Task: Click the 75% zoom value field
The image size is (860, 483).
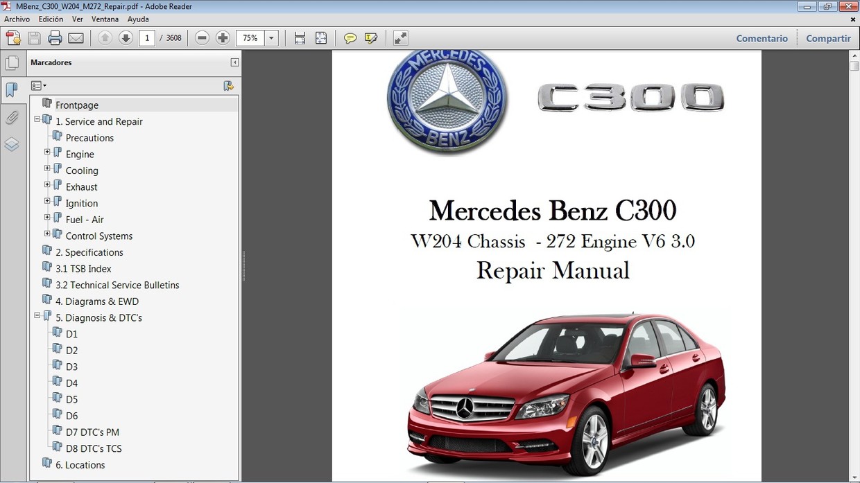Action: [x=250, y=38]
